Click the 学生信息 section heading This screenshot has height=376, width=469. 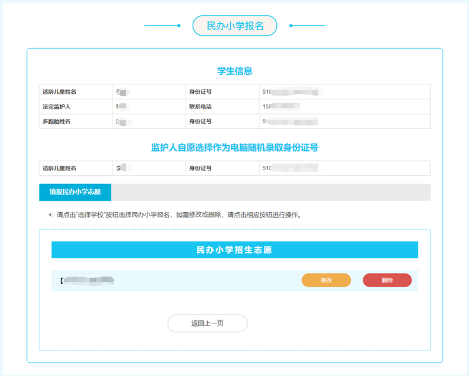[234, 71]
